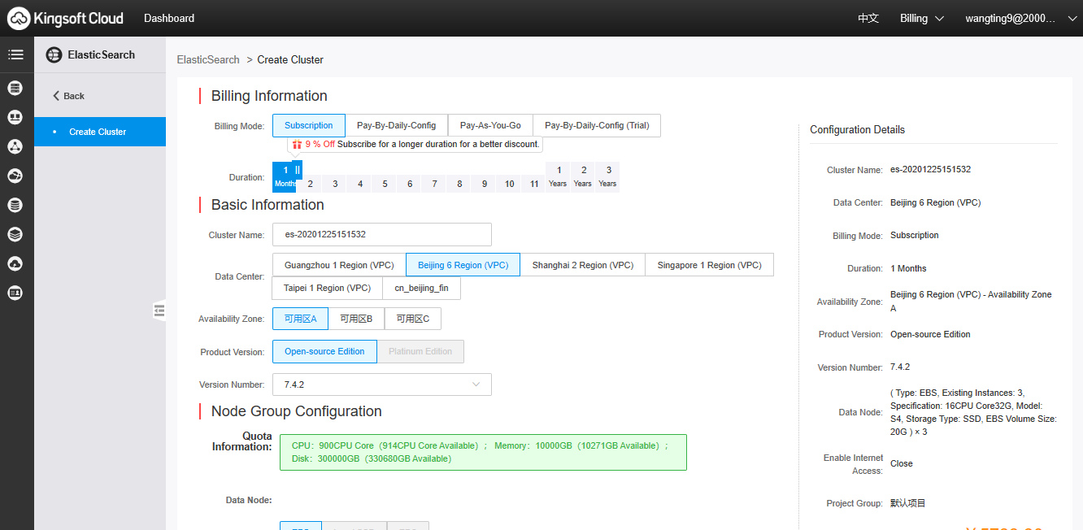Click the network topology icon in the left rail

(x=15, y=146)
